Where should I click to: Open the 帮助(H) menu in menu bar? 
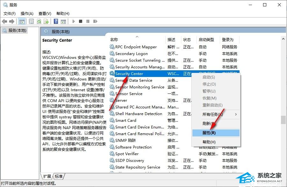click(63, 14)
